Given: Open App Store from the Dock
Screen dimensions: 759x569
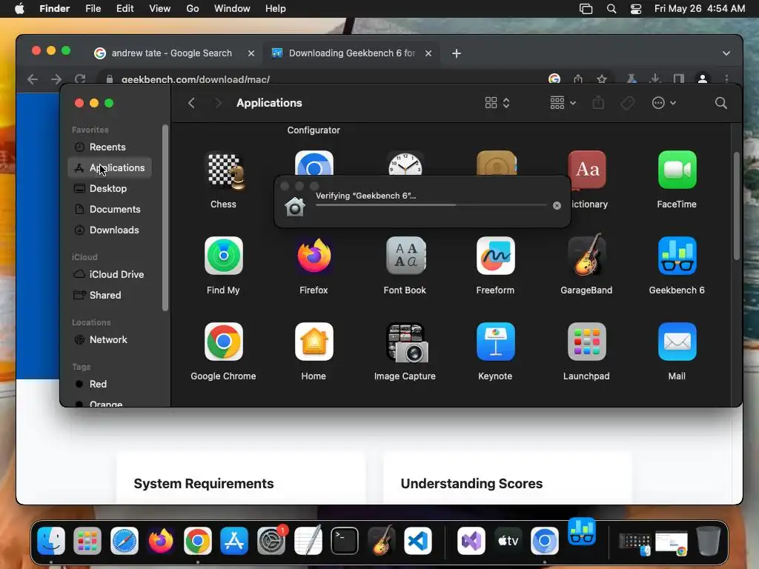Looking at the screenshot, I should (x=234, y=540).
